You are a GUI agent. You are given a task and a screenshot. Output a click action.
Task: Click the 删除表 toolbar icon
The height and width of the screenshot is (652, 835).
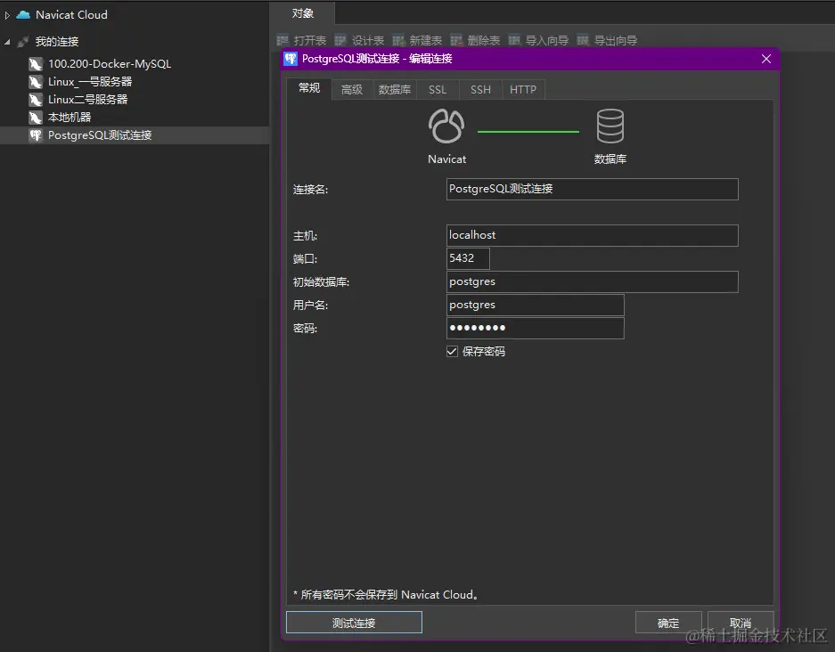click(x=456, y=40)
